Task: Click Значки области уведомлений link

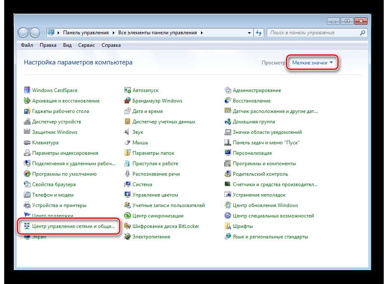Action: (267, 132)
